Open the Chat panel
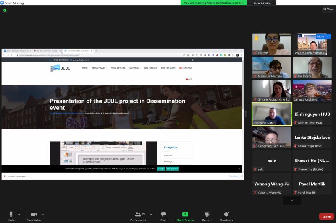 pos(163,216)
